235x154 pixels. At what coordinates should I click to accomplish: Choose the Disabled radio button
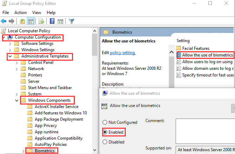tap(104, 142)
